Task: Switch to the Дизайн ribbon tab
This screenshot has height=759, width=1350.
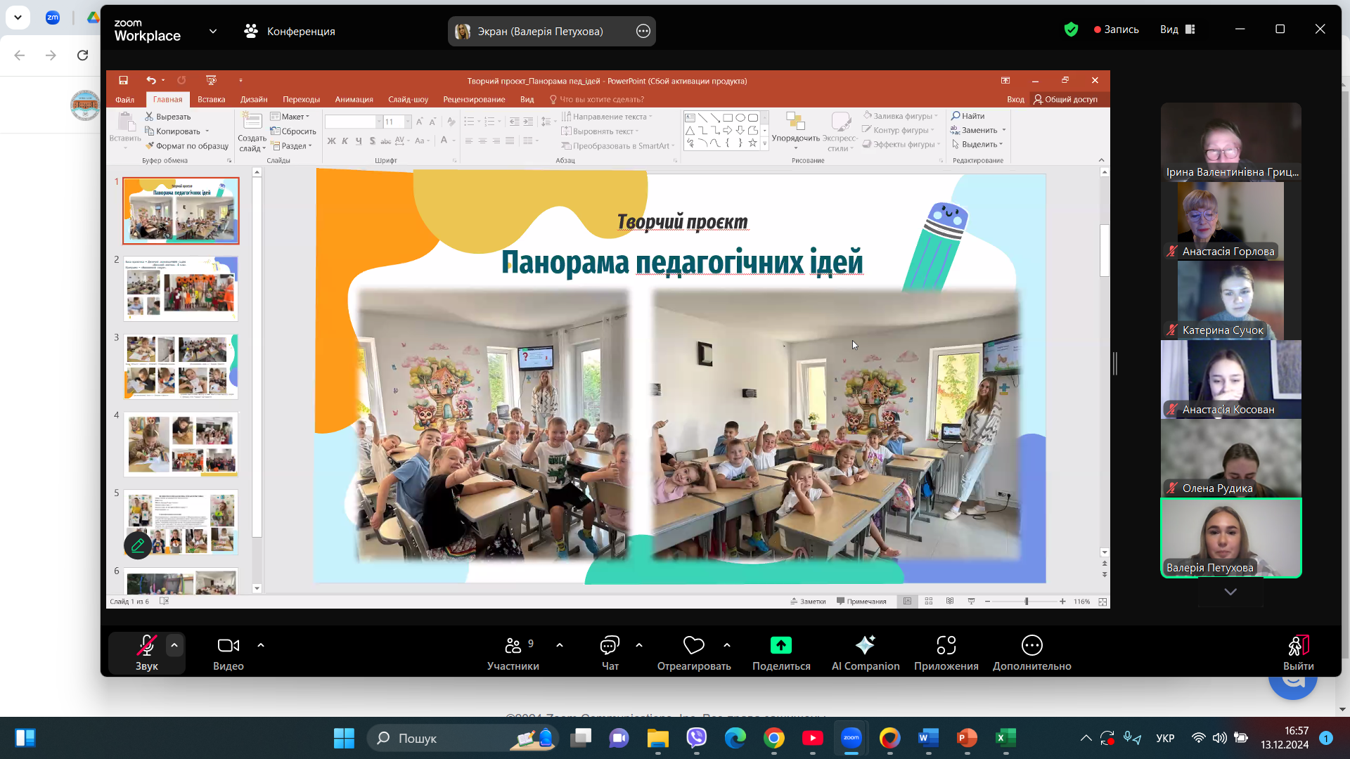Action: pyautogui.click(x=254, y=100)
